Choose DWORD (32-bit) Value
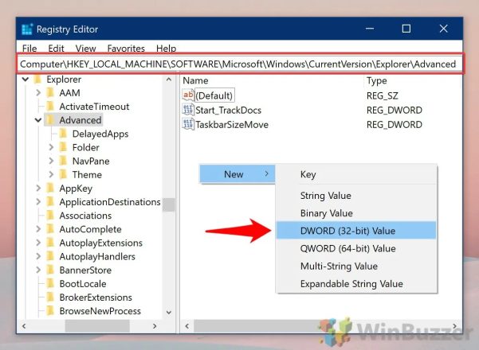This screenshot has width=479, height=350. tap(356, 231)
